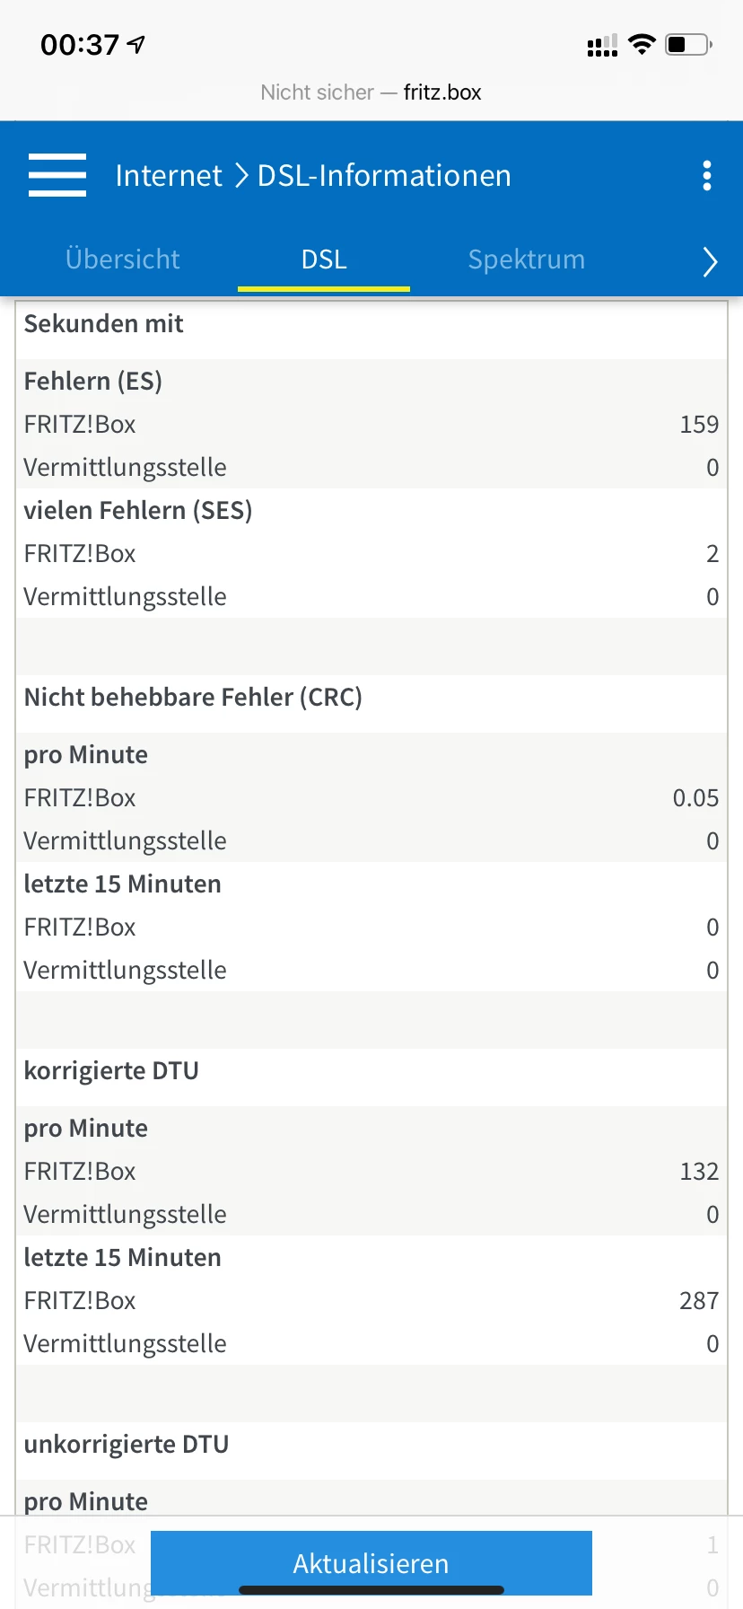Select the DSL tab
743x1609 pixels.
point(324,259)
